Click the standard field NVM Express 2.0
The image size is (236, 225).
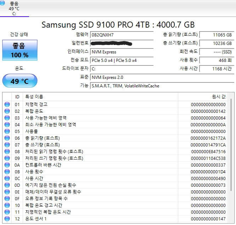point(162,77)
